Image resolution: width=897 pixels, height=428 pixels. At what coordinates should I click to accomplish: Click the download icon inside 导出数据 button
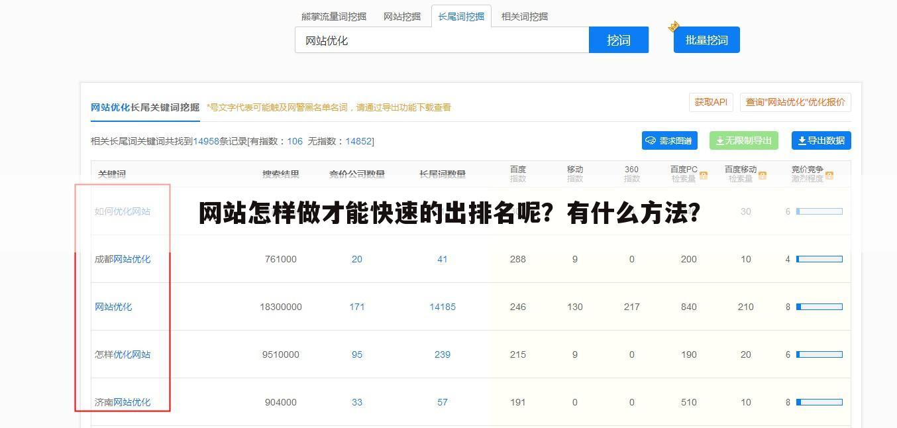(x=804, y=140)
